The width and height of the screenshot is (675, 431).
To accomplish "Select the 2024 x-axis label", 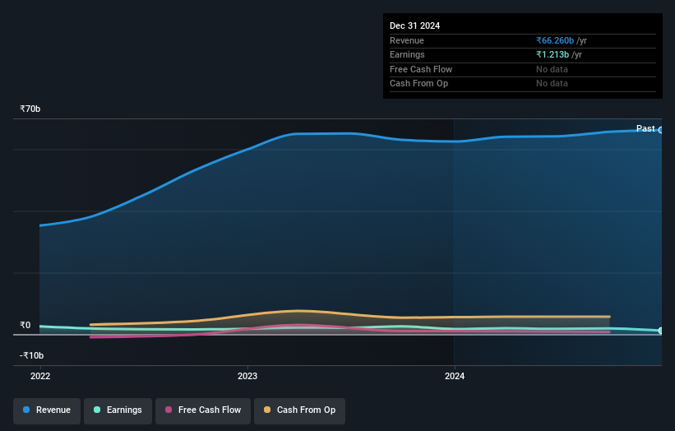I will point(455,376).
